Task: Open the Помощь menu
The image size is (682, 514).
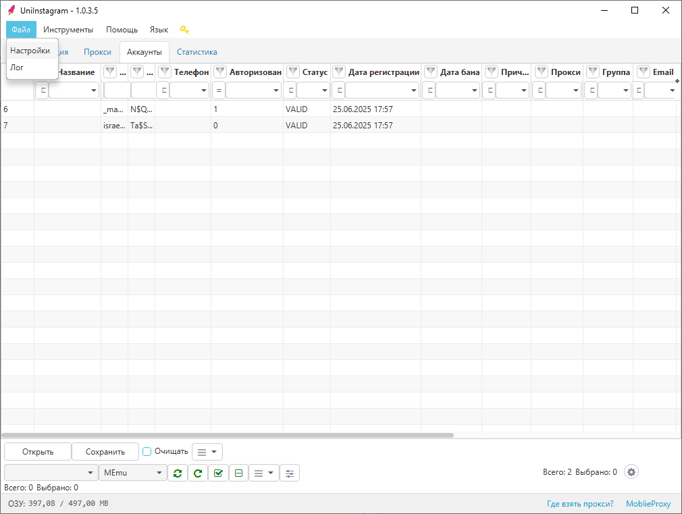Action: coord(122,30)
